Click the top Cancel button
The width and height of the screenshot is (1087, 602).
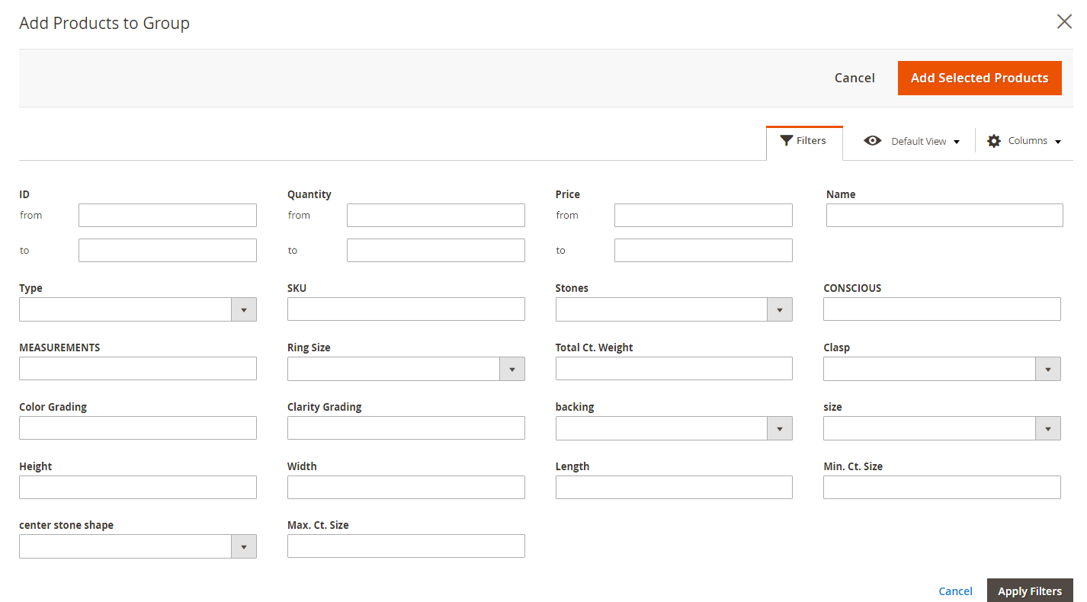pyautogui.click(x=855, y=78)
